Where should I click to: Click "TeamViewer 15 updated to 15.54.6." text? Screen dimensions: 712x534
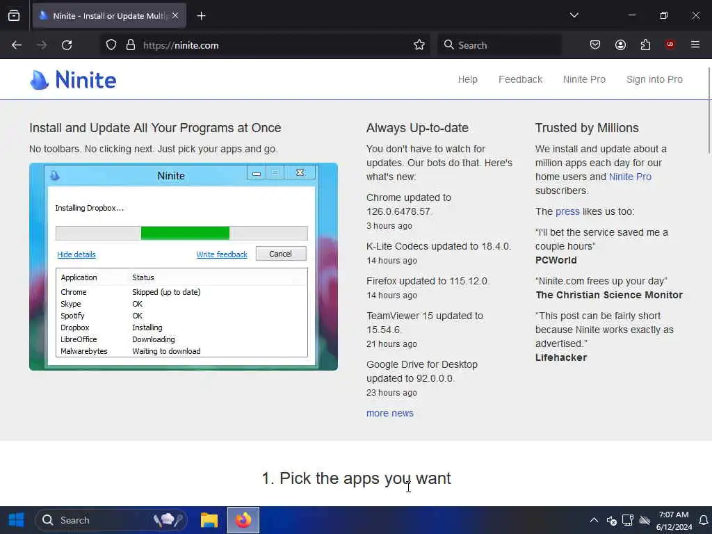[425, 323]
